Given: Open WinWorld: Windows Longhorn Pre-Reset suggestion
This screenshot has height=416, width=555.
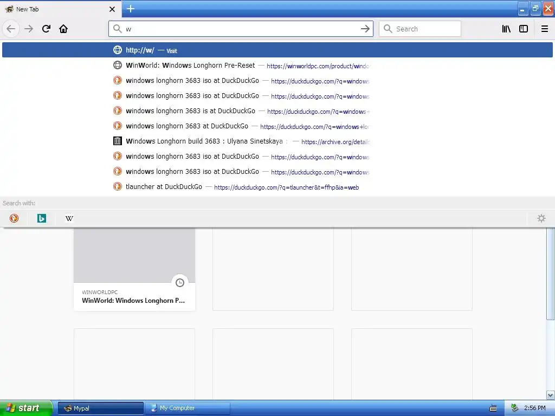Looking at the screenshot, I should [x=277, y=66].
